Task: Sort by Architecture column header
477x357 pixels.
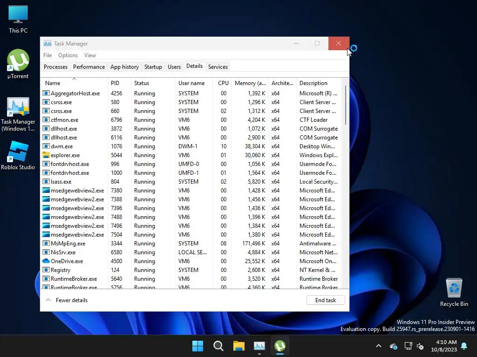Action: [282, 83]
